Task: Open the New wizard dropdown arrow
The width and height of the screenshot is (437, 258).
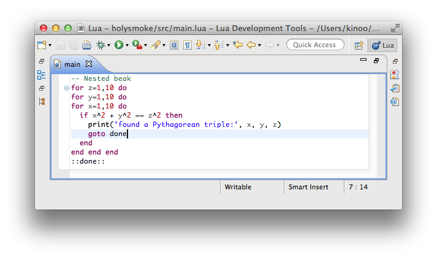Action: pos(50,45)
